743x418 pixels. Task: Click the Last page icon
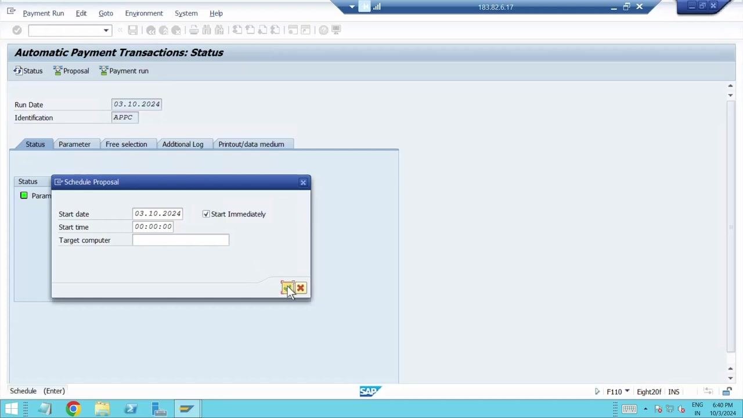(x=275, y=30)
